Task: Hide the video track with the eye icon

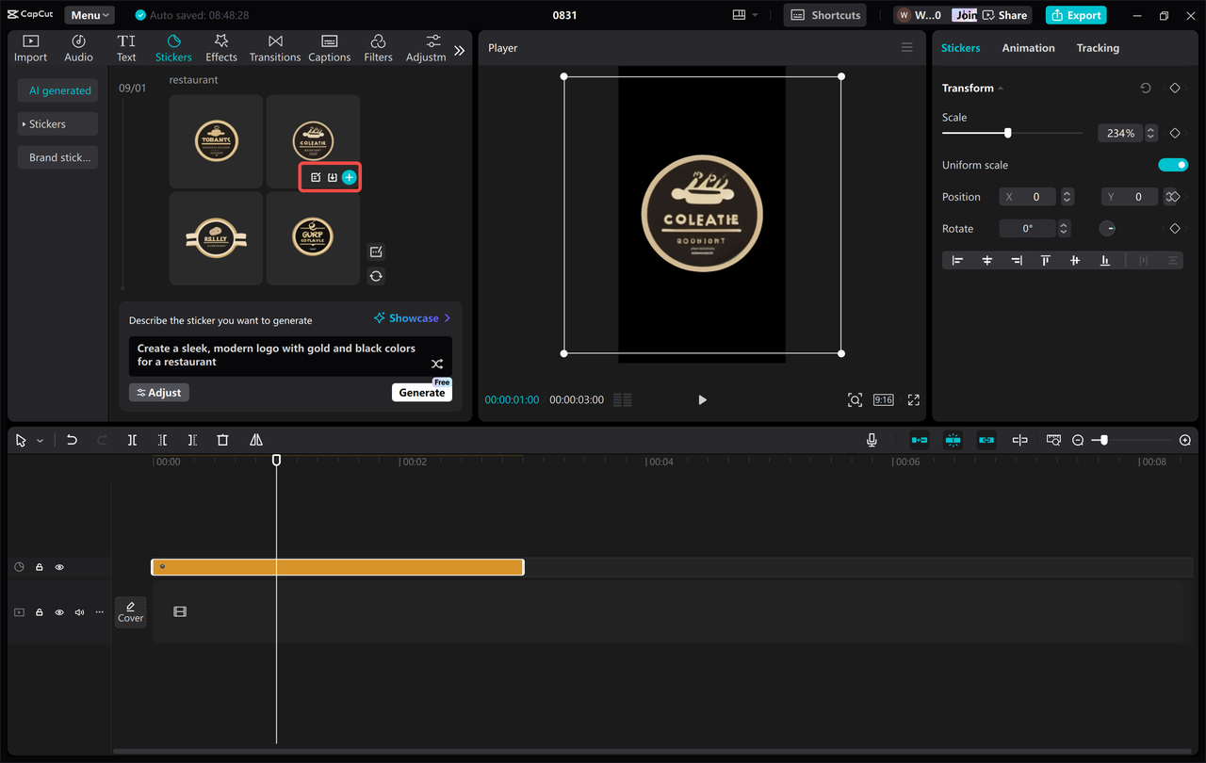Action: [58, 611]
